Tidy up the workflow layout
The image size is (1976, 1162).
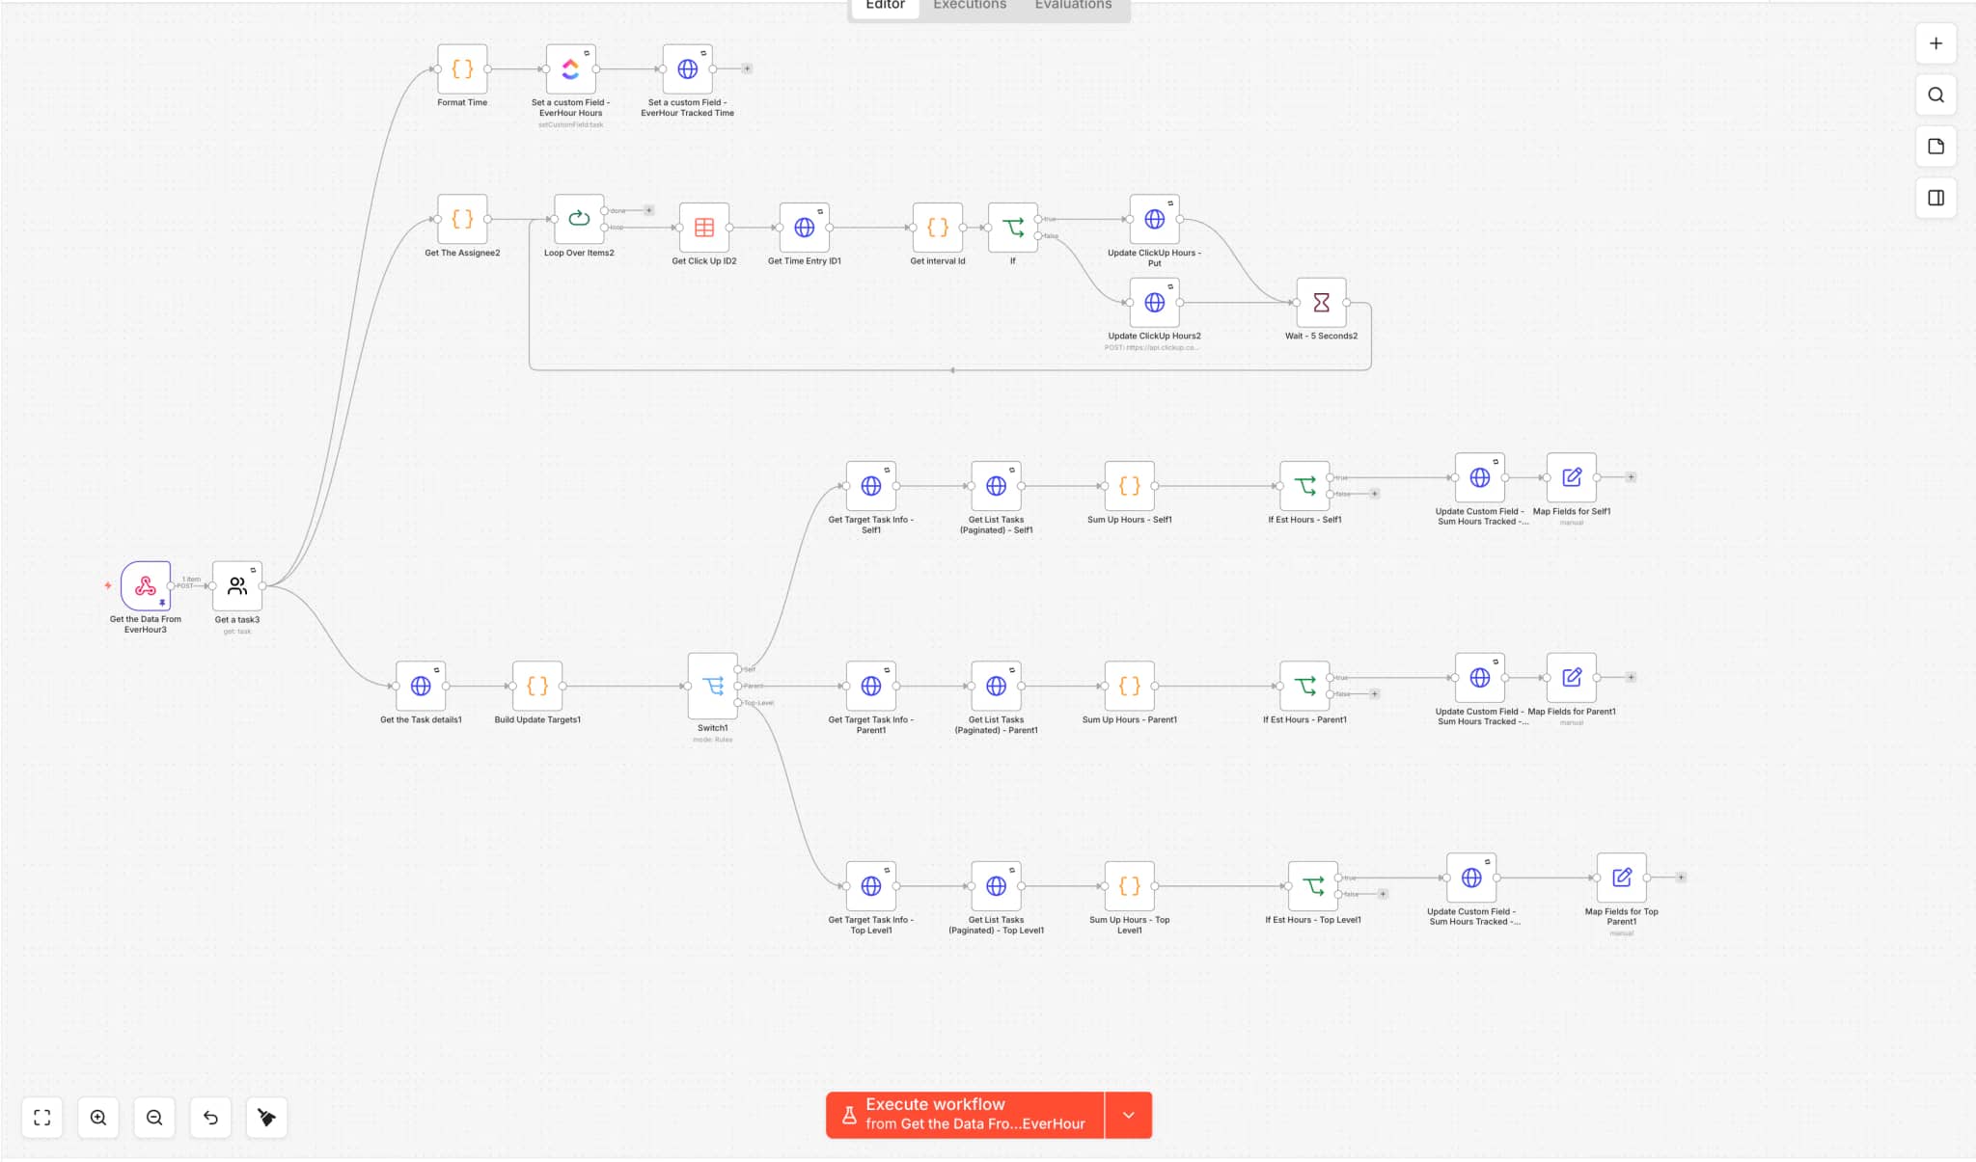(x=267, y=1118)
